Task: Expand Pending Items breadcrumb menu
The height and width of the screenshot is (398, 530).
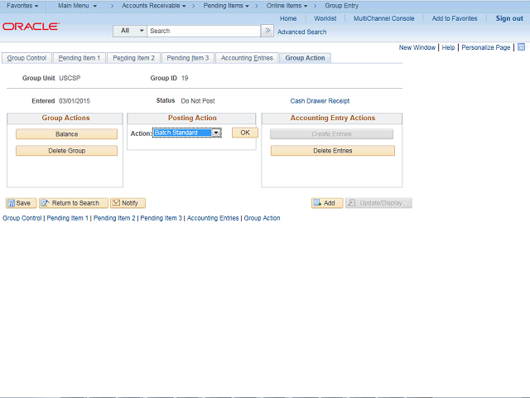Action: click(x=226, y=6)
